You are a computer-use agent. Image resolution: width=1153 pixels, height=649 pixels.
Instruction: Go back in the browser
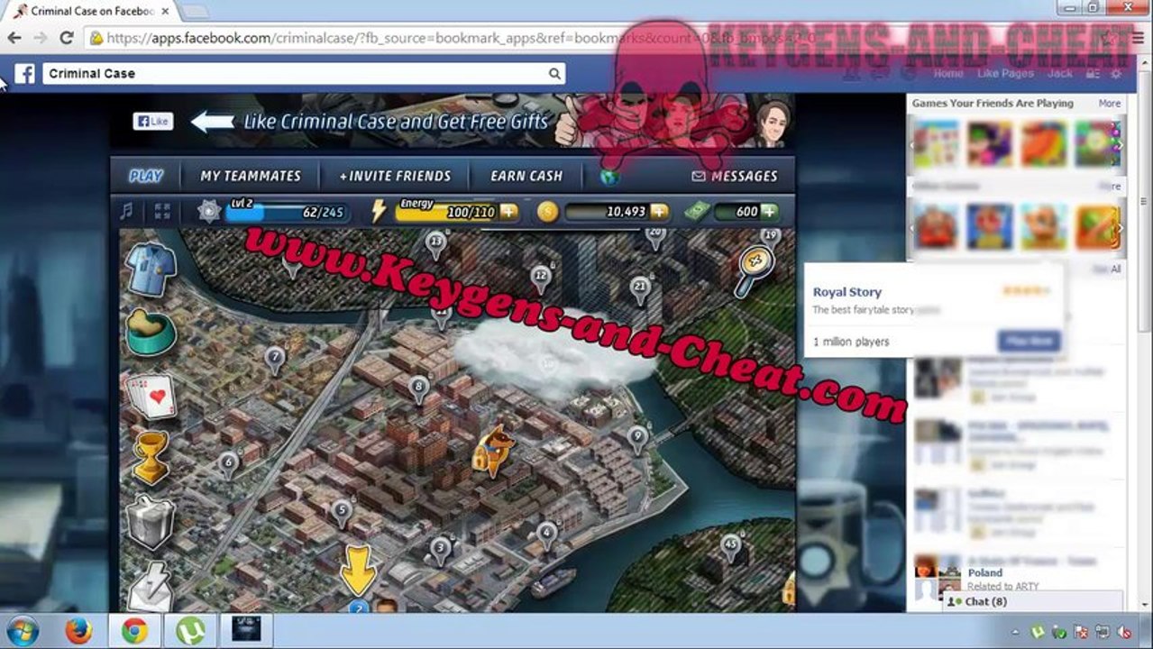pos(14,38)
